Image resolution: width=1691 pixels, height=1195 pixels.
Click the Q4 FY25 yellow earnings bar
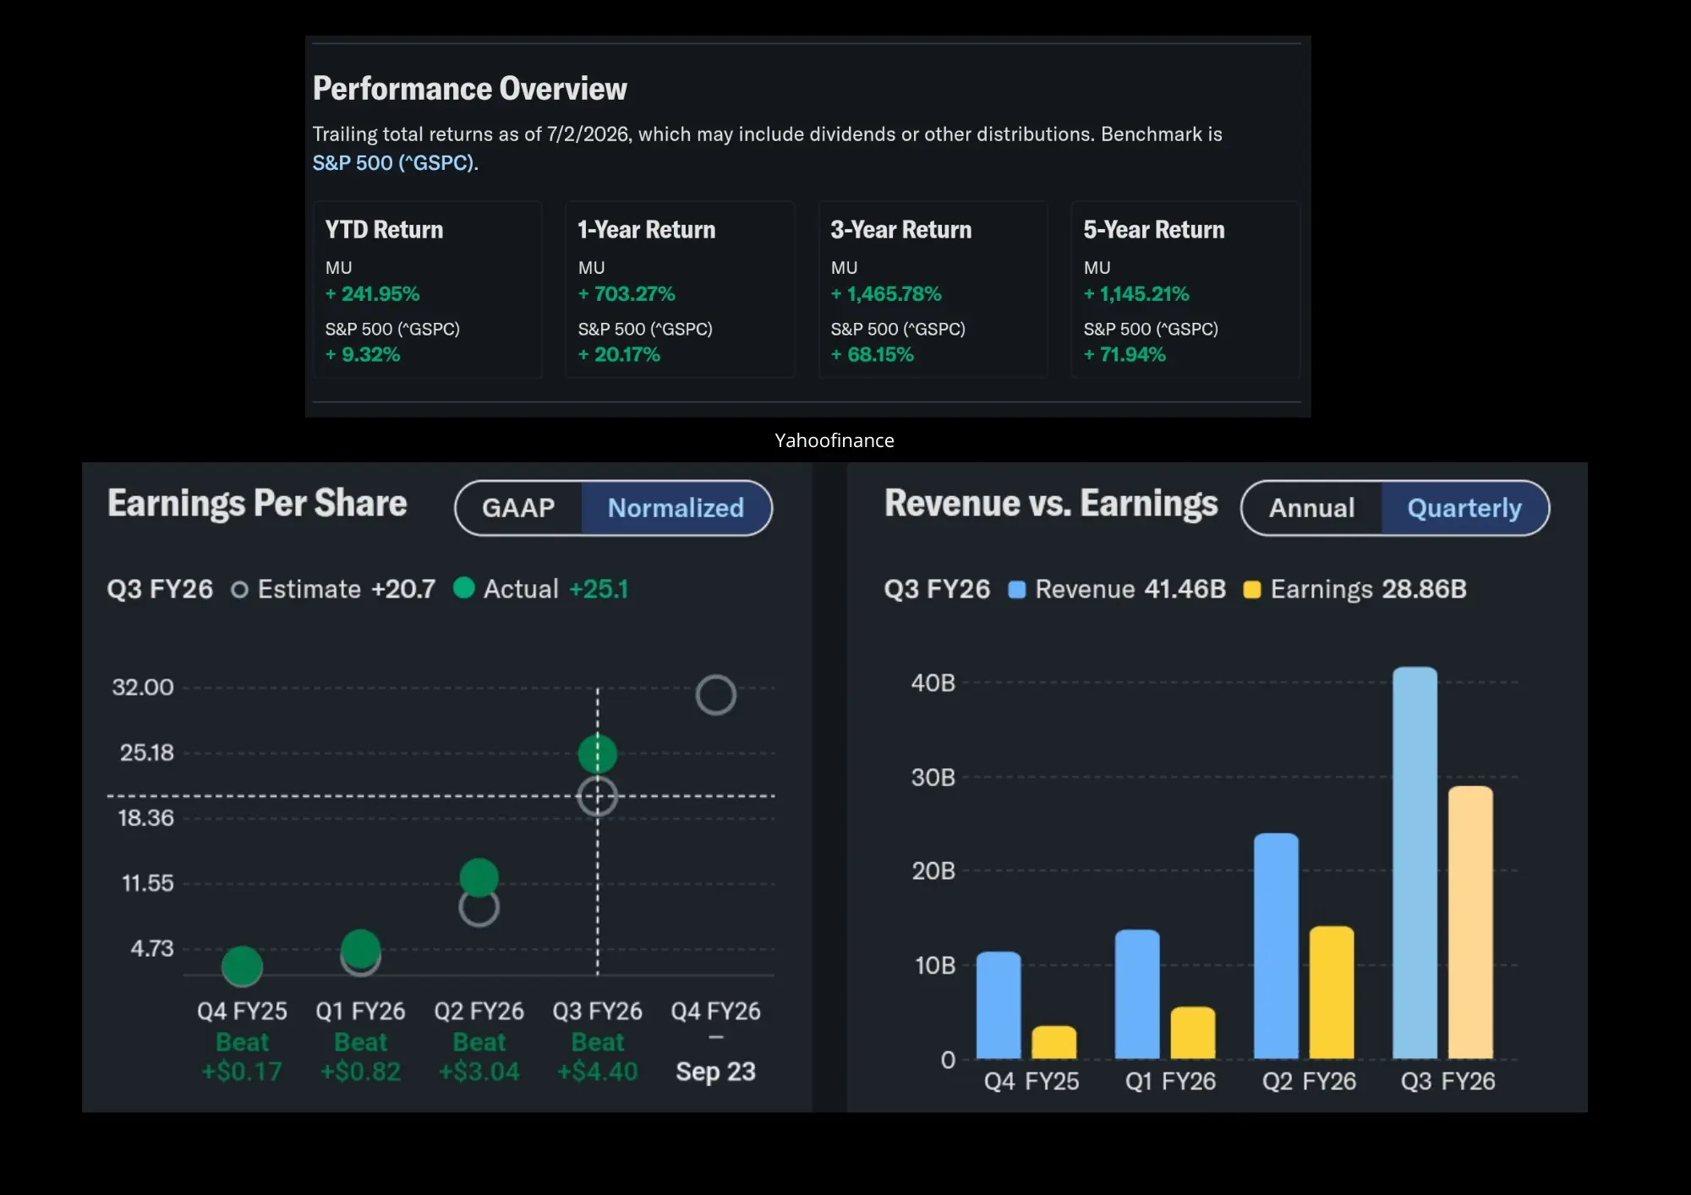[x=1054, y=1042]
